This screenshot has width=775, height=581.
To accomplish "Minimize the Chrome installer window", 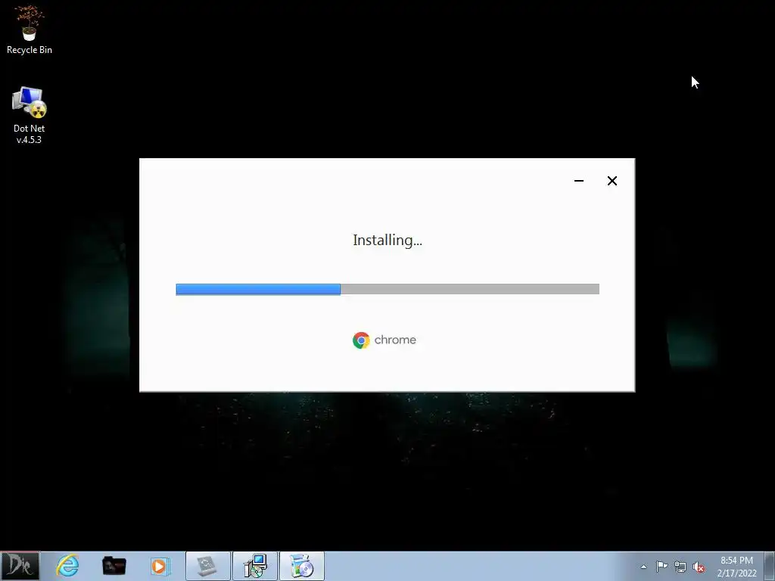I will tap(579, 181).
